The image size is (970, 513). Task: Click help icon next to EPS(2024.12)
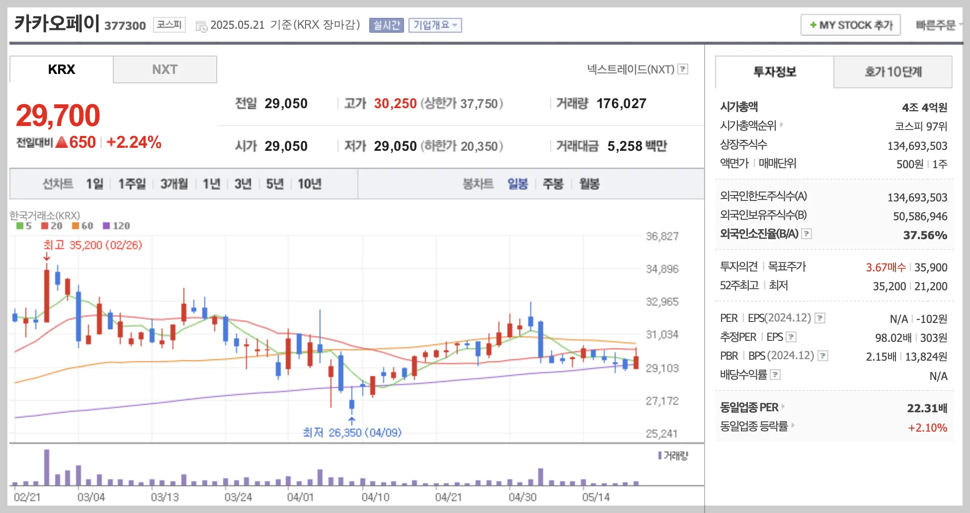[x=820, y=318]
